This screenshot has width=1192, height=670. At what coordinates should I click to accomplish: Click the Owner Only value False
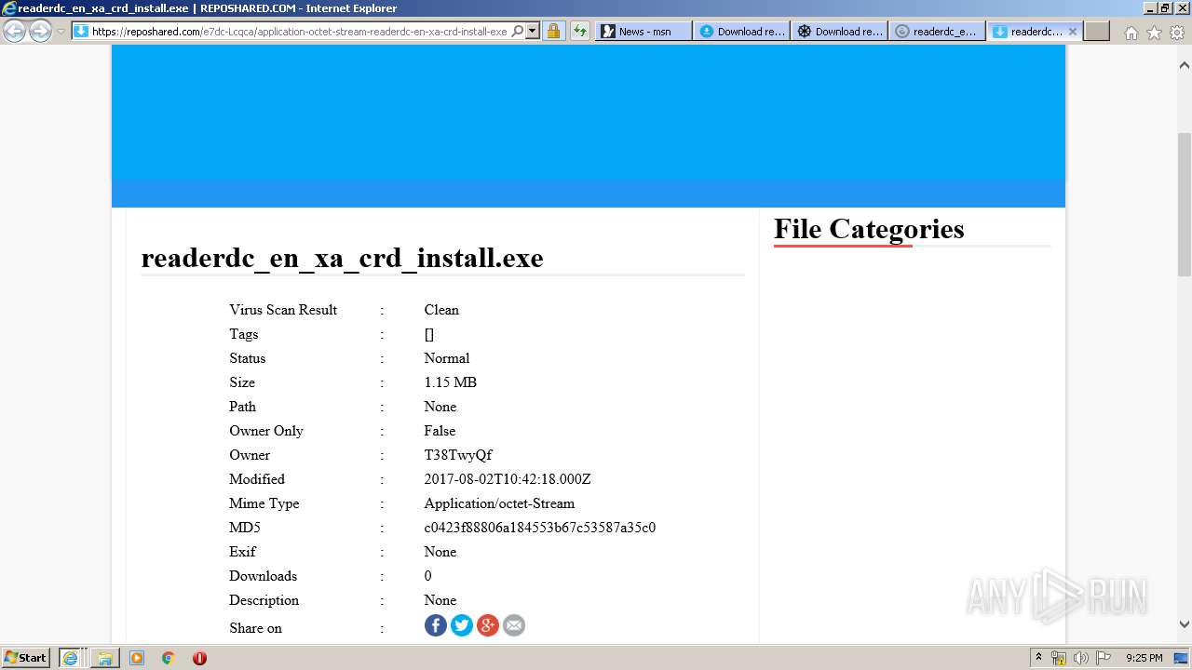point(440,431)
